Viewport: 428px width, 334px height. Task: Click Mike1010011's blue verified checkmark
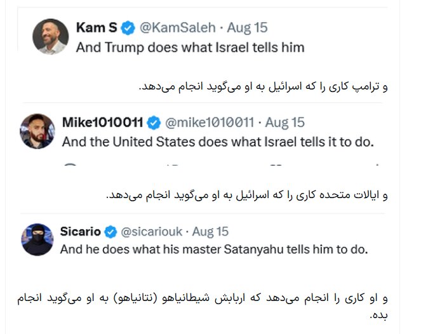154,122
